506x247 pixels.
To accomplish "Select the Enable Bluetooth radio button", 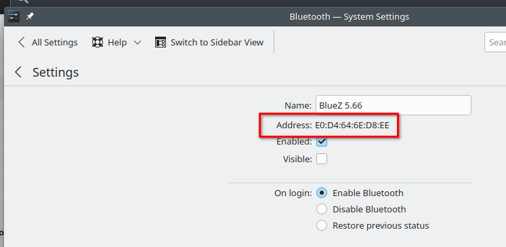I will 322,193.
